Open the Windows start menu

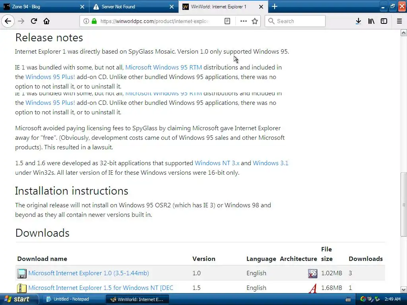[19, 299]
